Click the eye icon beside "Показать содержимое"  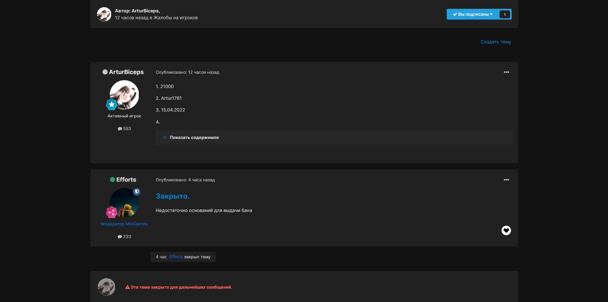point(165,138)
